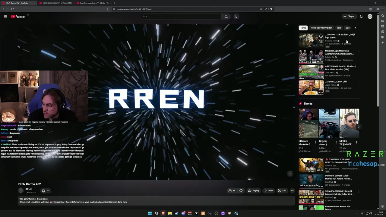
Task: Click the Oluştur create button
Action: point(349,17)
